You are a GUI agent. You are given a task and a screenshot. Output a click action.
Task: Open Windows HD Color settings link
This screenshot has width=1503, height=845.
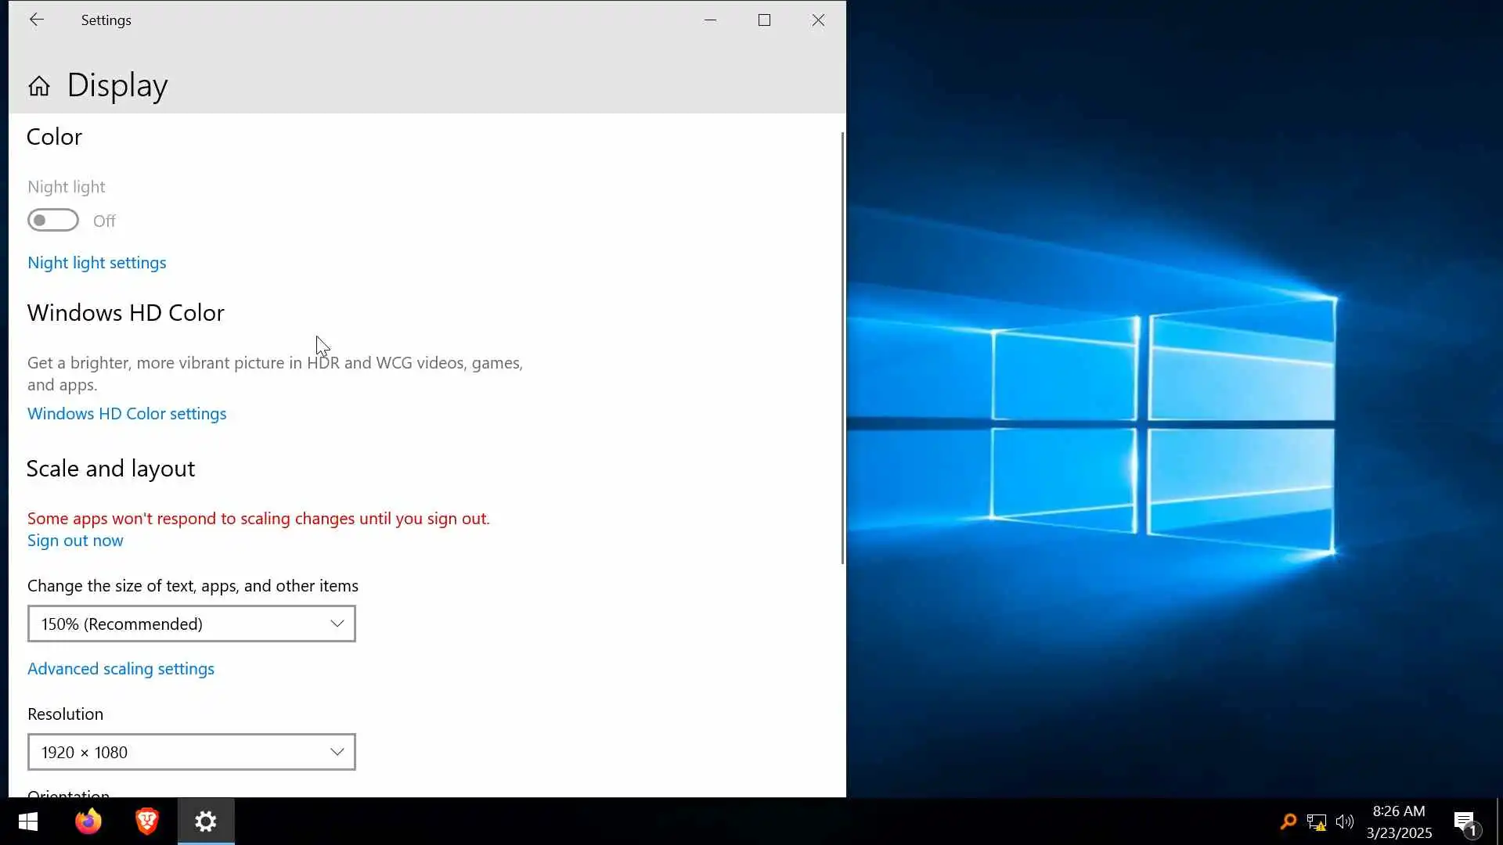[x=127, y=414]
